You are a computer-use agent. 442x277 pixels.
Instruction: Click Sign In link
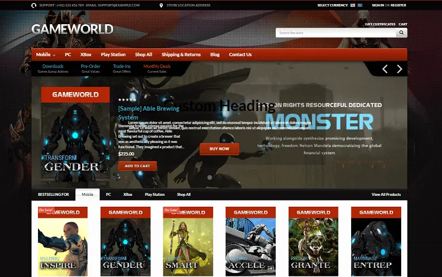[378, 5]
